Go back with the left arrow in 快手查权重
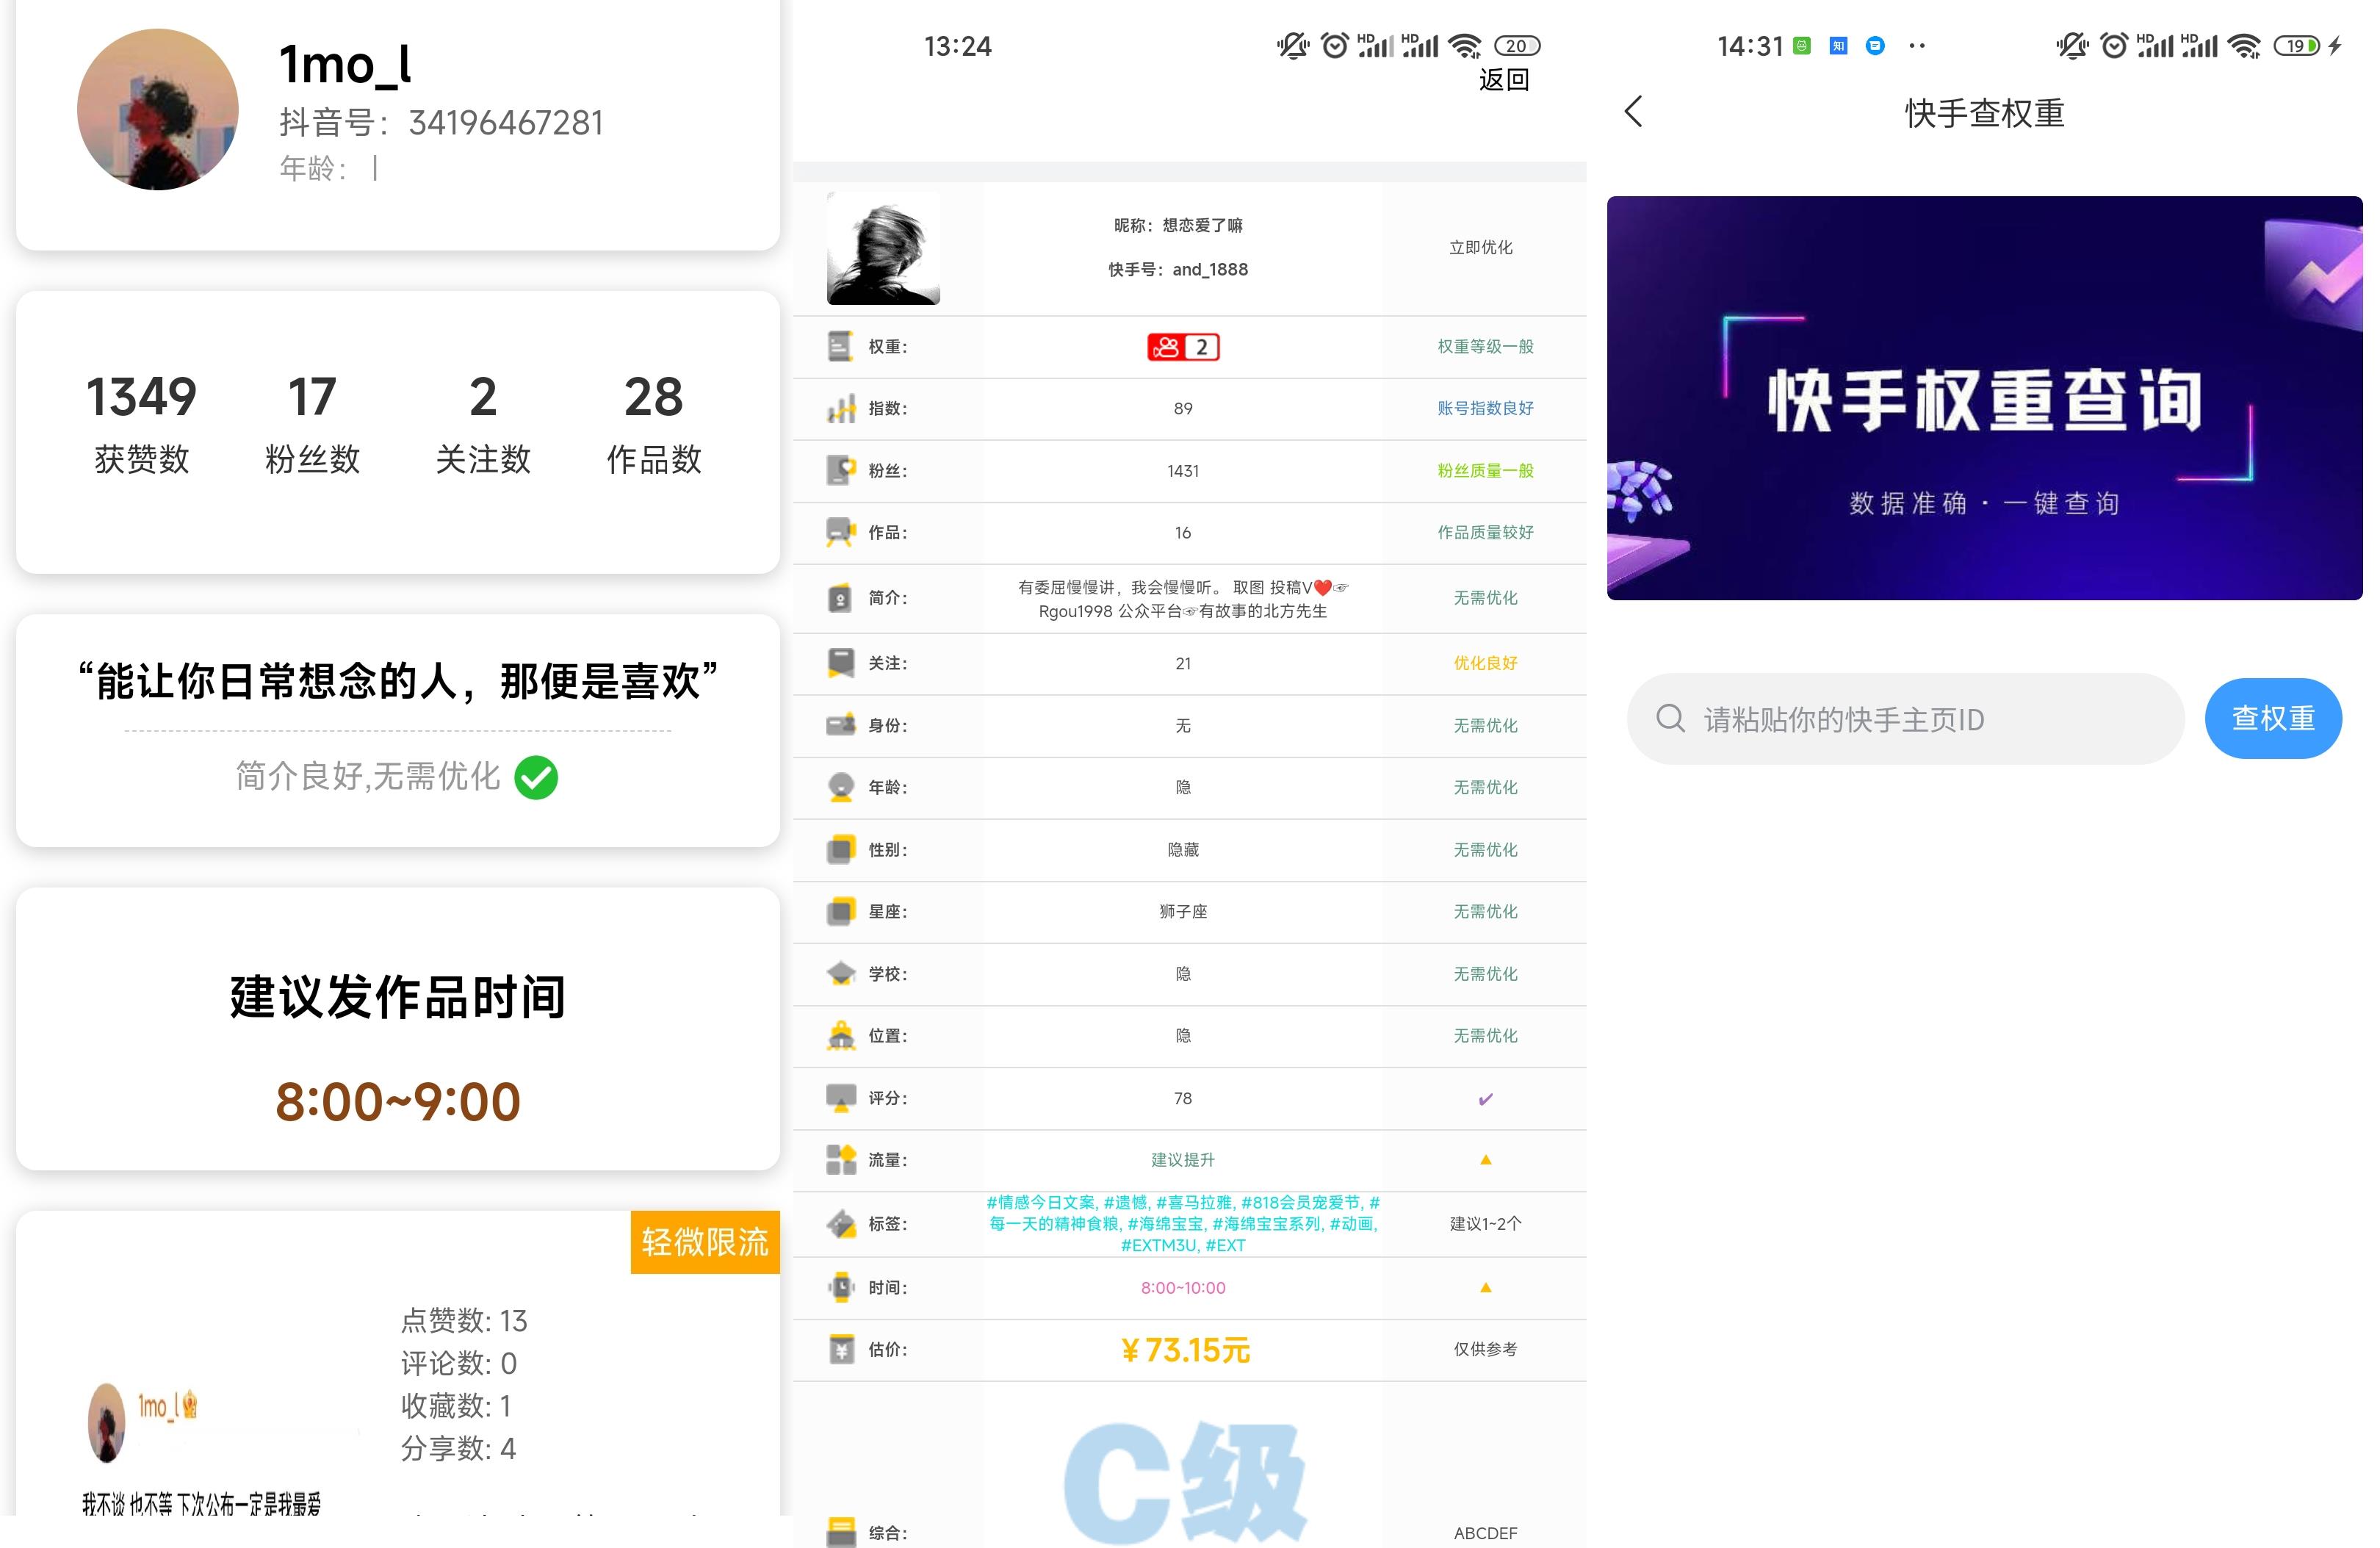 click(1633, 112)
